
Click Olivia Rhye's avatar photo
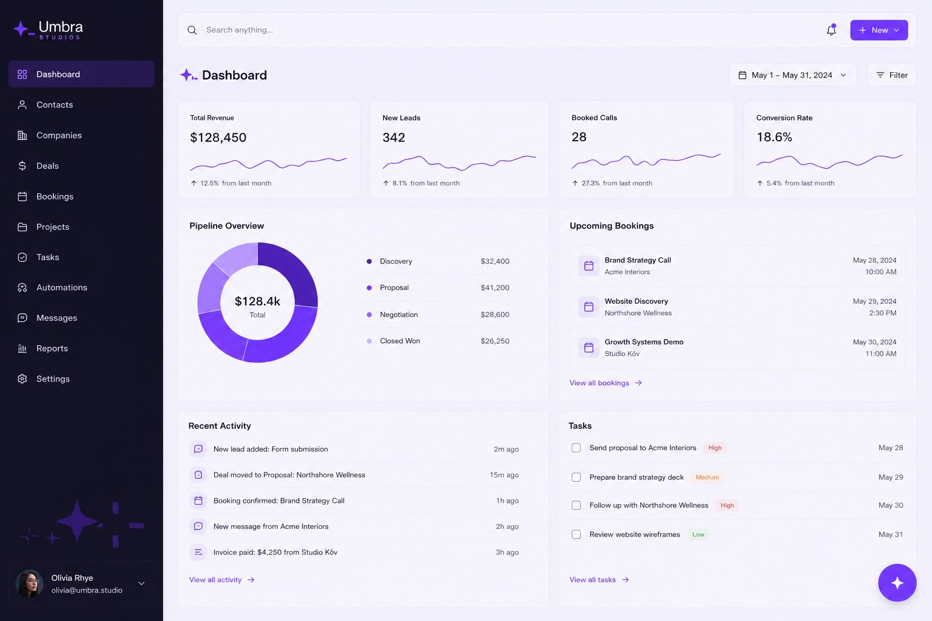[x=30, y=583]
